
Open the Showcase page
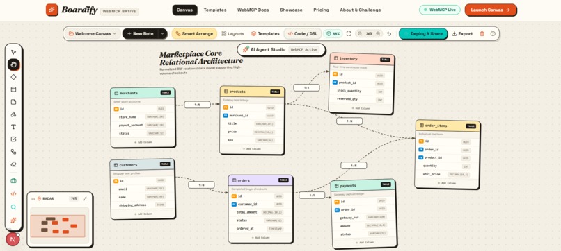[291, 10]
